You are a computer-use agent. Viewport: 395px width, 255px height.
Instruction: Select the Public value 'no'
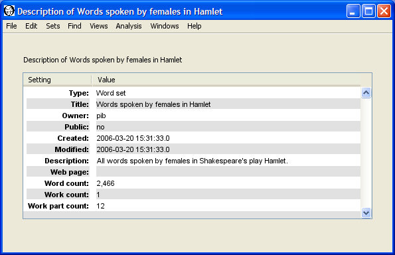pos(100,127)
